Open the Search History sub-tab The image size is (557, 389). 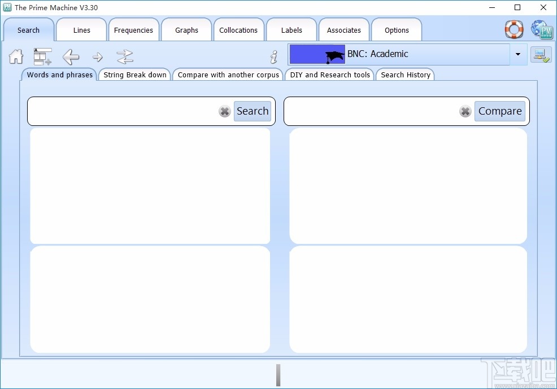pos(406,75)
